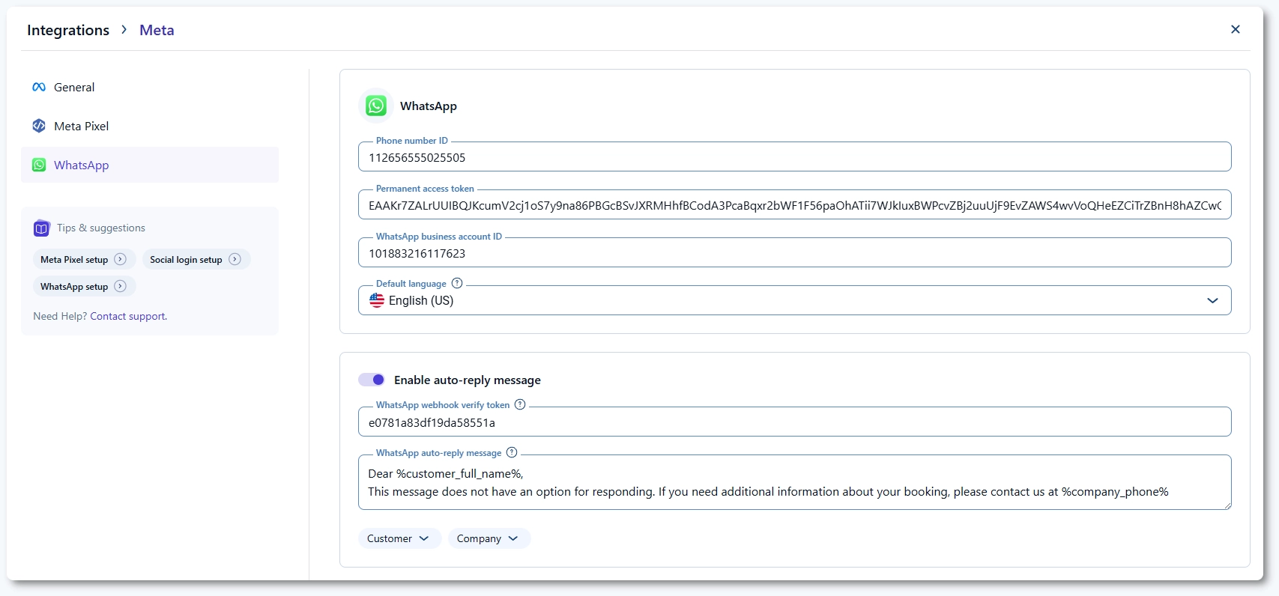Go back to Integrations breadcrumb
The height and width of the screenshot is (596, 1279).
click(x=68, y=30)
